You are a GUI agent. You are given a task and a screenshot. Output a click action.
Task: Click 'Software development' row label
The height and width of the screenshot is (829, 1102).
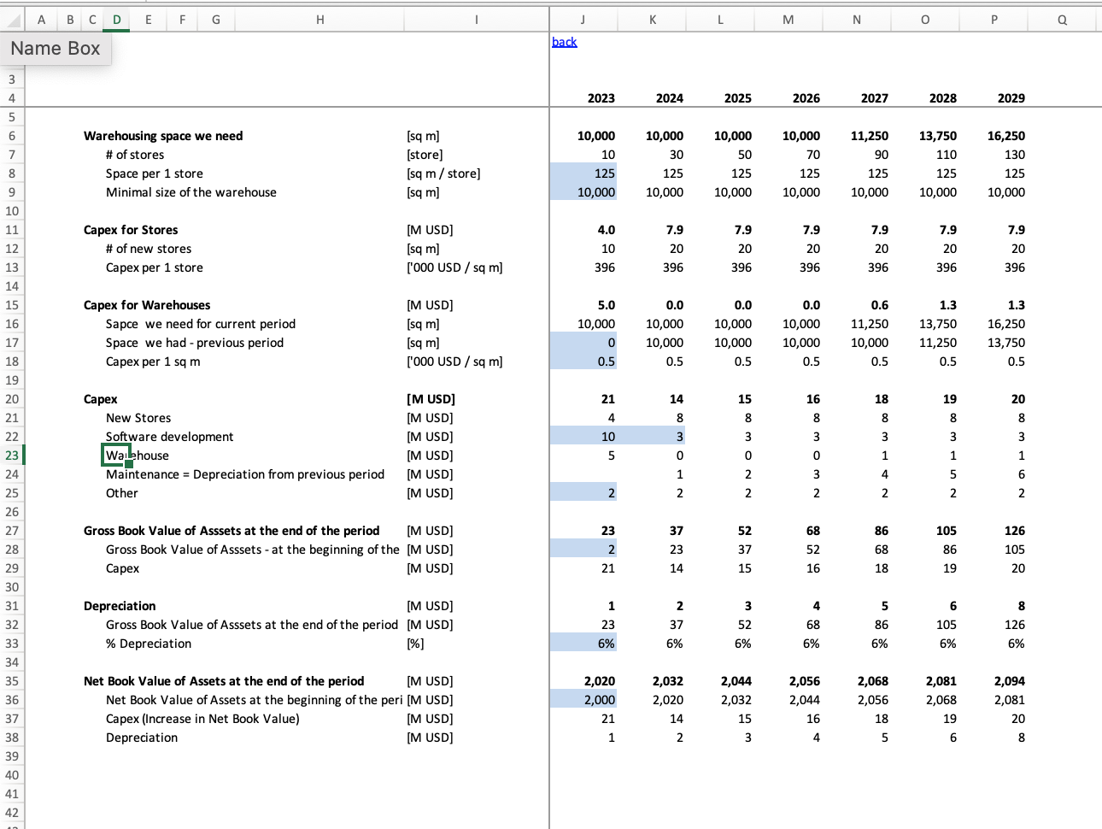click(x=170, y=437)
